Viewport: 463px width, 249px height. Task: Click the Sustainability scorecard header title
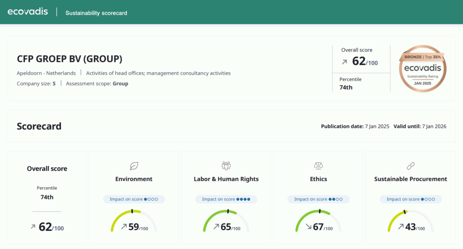[96, 13]
